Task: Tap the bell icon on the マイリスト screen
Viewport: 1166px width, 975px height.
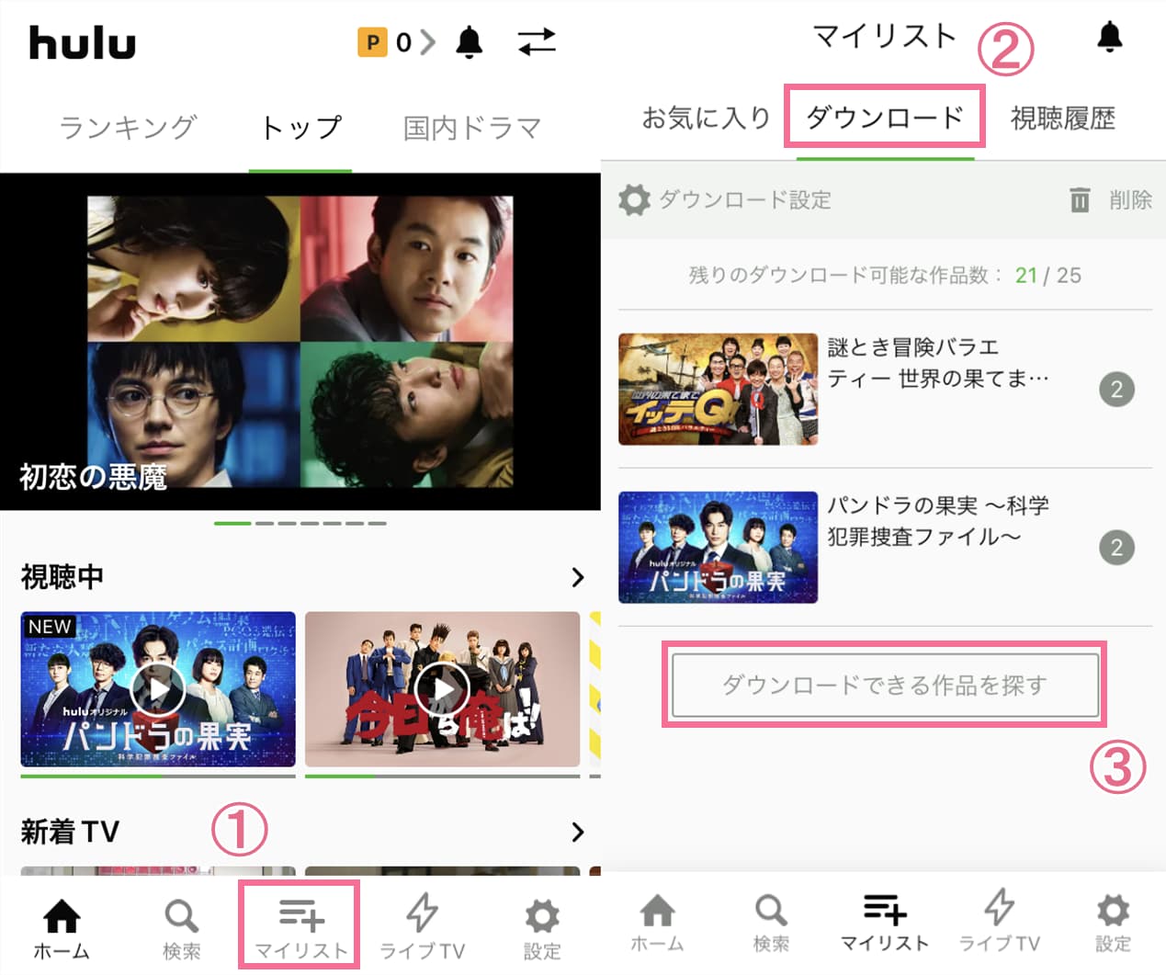Action: point(1110,37)
